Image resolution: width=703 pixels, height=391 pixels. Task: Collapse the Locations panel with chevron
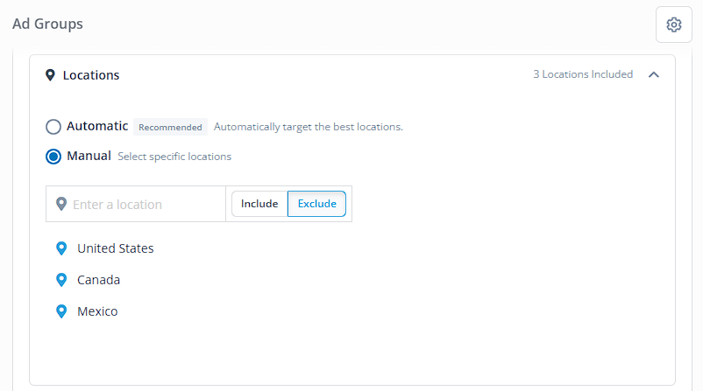(x=654, y=74)
